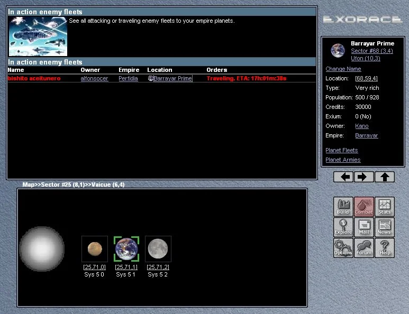409x314 pixels.
Task: Open owner alfonsocer profile link
Action: pyautogui.click(x=94, y=78)
